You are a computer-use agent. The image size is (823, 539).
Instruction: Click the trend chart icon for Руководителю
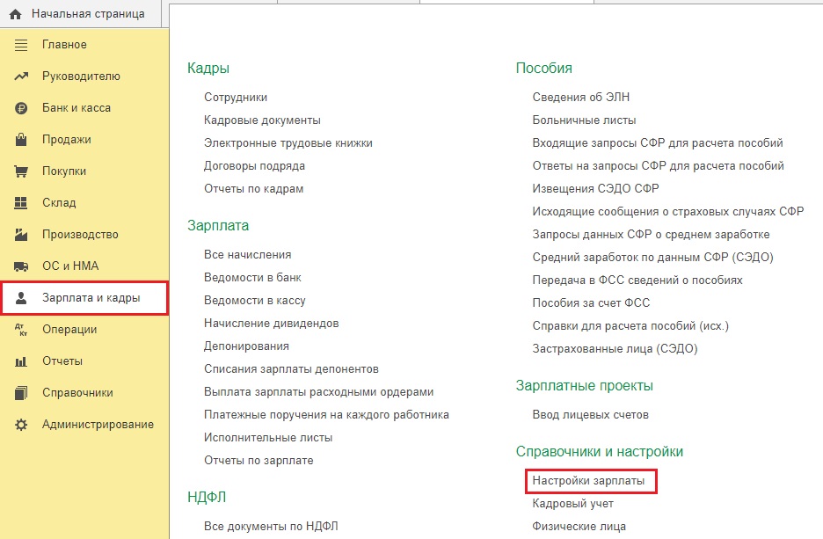pos(21,76)
